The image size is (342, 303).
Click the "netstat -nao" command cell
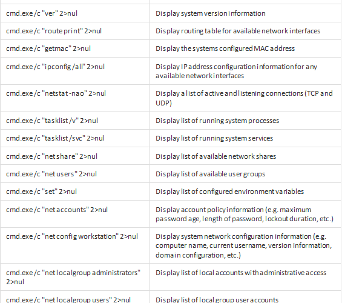click(x=75, y=98)
